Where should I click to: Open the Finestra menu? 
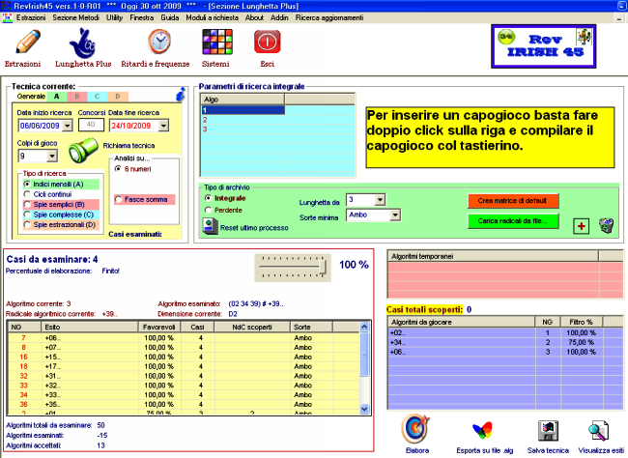[142, 18]
